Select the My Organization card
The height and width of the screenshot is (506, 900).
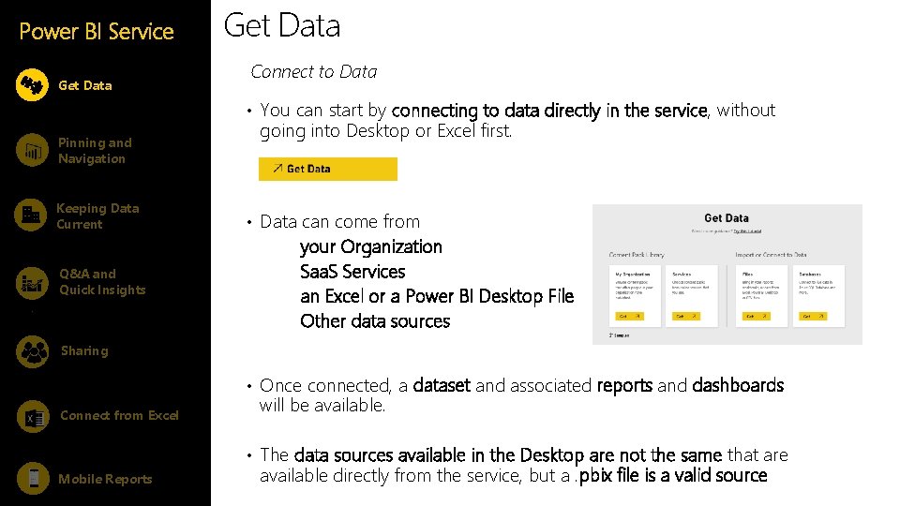coord(635,296)
